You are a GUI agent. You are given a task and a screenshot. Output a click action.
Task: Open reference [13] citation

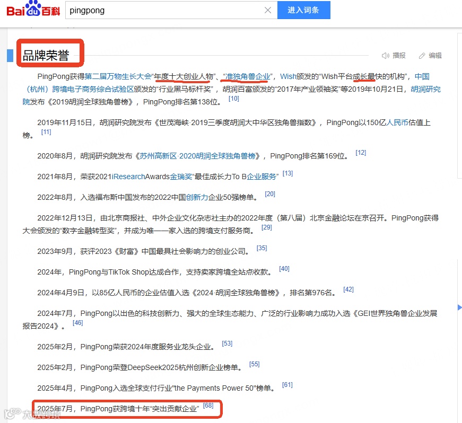(x=287, y=173)
